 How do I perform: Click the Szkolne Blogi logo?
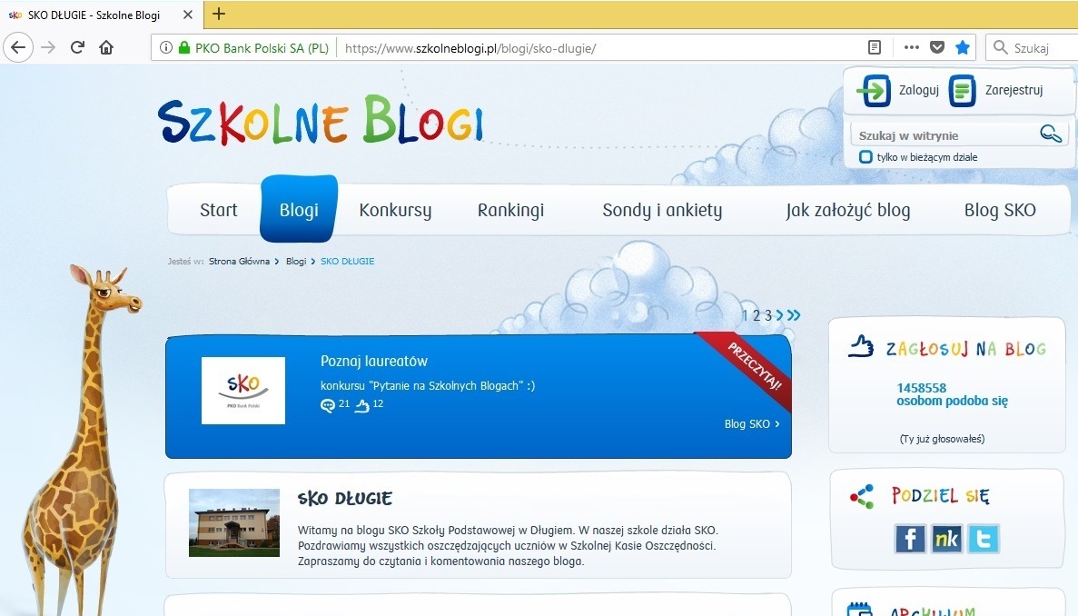point(321,120)
